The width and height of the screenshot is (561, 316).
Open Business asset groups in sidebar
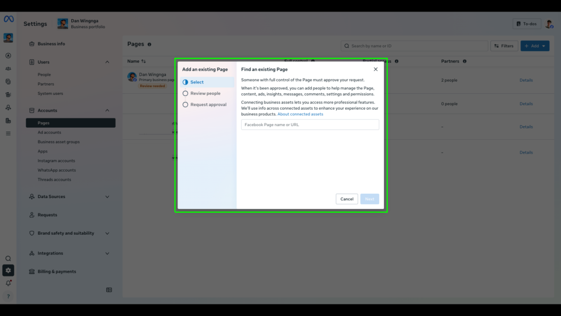tap(59, 142)
